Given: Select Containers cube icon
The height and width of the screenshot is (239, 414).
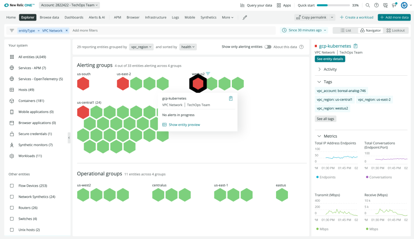Looking at the screenshot, I should (12, 101).
